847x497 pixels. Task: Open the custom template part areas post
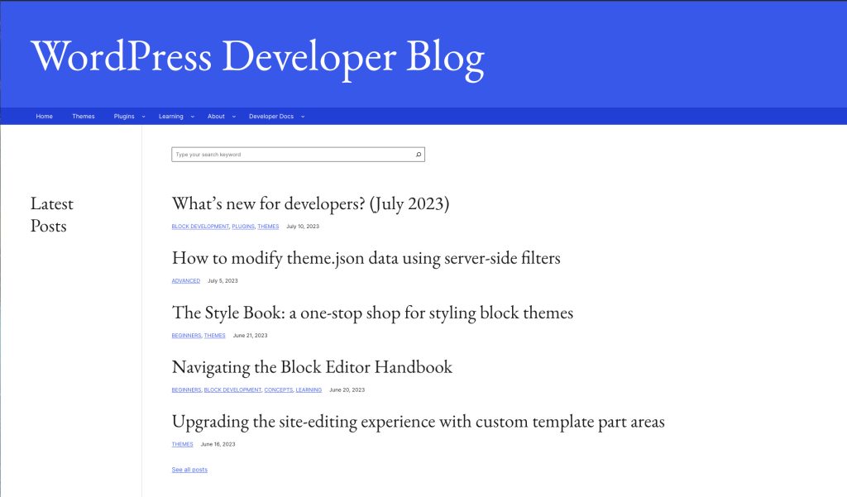(418, 422)
